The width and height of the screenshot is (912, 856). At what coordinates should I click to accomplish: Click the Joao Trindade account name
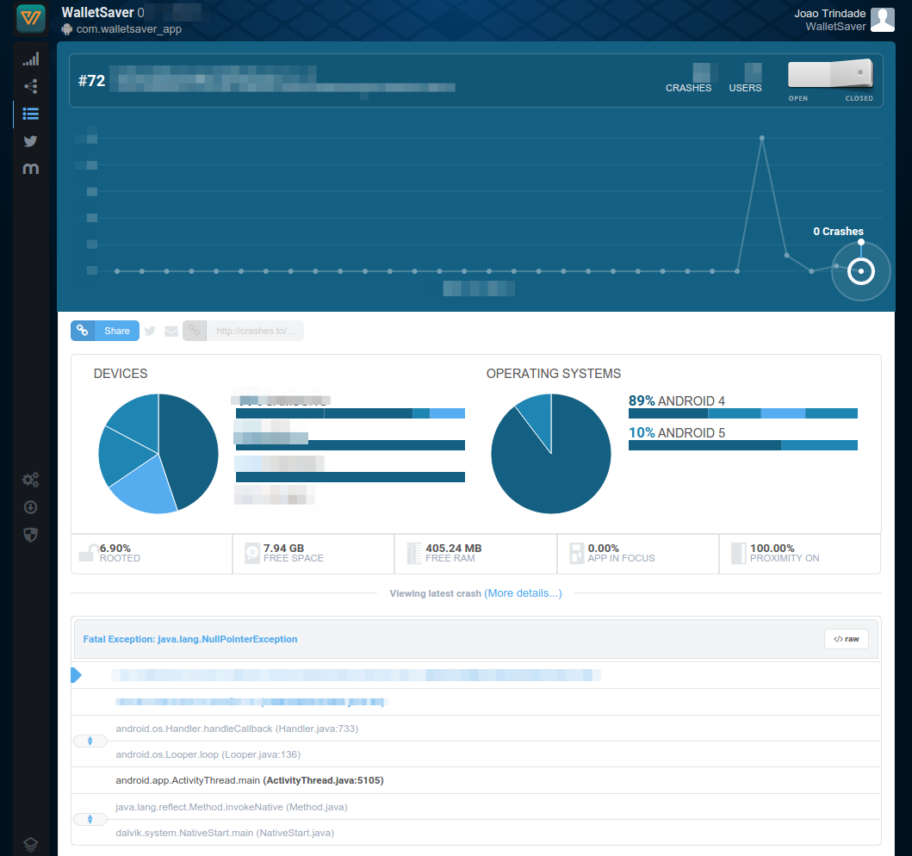pos(830,14)
